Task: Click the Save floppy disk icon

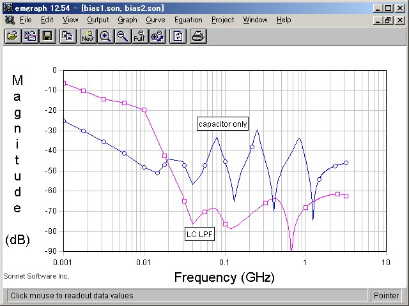Action: pyautogui.click(x=47, y=36)
